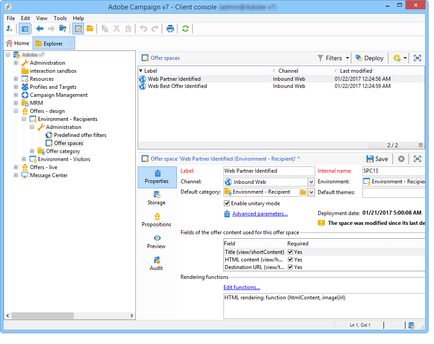Toggle Required checkbox for Destination URL field
434x344 pixels.
[x=291, y=267]
